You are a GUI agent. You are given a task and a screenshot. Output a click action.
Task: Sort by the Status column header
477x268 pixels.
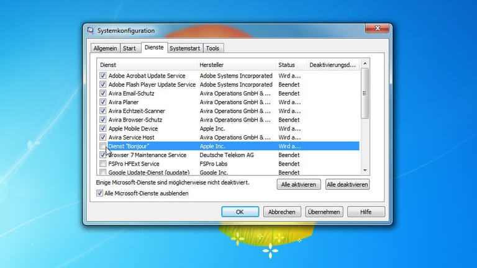click(x=291, y=65)
